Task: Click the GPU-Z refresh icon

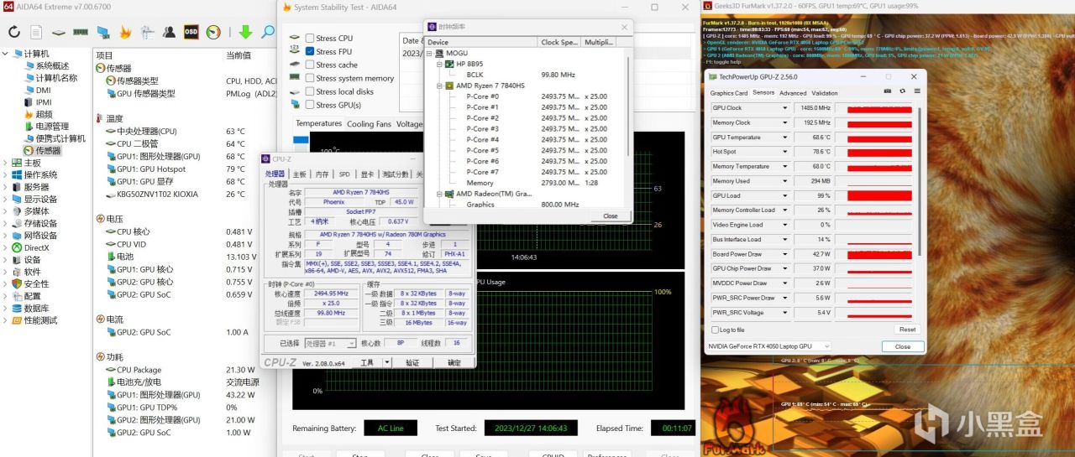Action: click(x=902, y=92)
